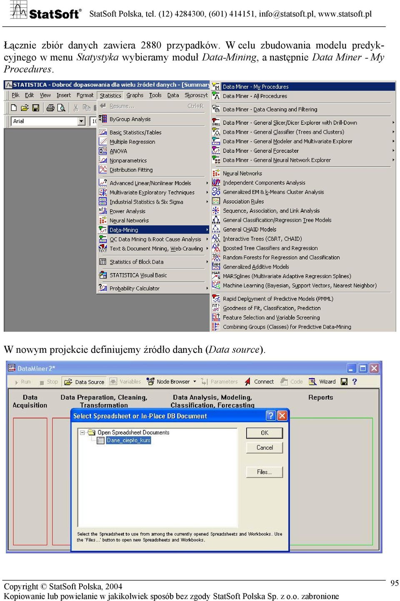Open the Plik menu

click(16, 95)
